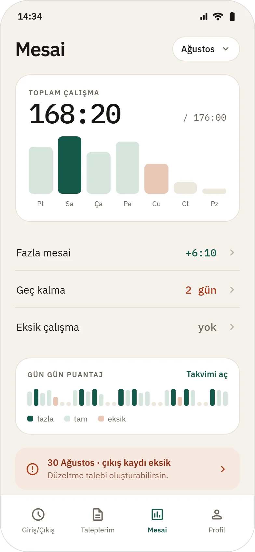Tap the fazla legend color dot

click(30, 419)
